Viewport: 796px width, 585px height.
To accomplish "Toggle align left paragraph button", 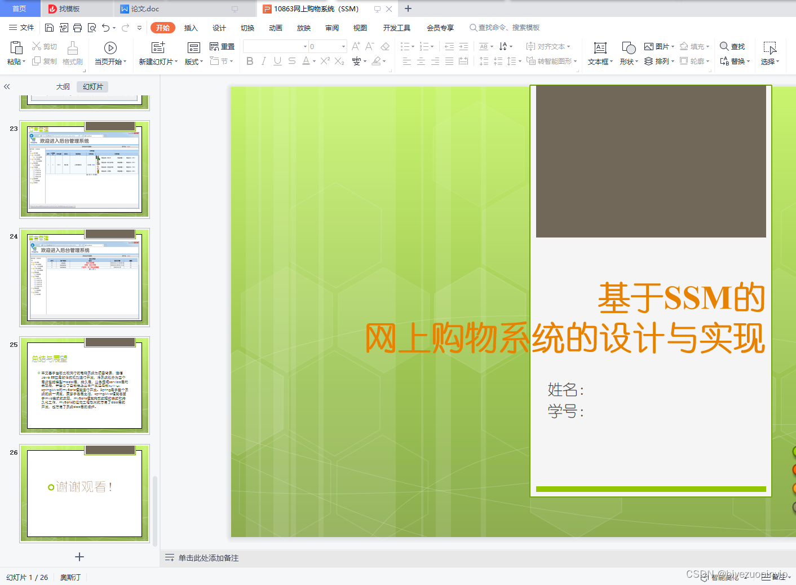I will pos(407,61).
